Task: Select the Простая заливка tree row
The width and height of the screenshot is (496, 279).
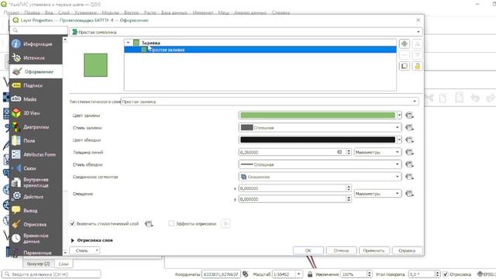Action: [x=260, y=50]
